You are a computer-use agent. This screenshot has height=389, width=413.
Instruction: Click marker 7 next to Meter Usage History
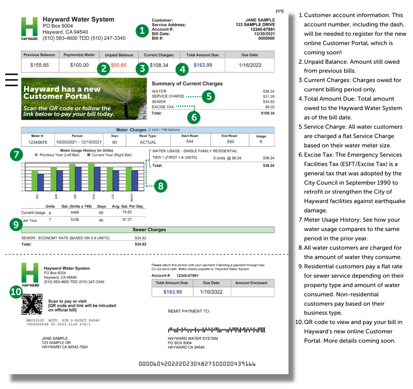(x=16, y=154)
